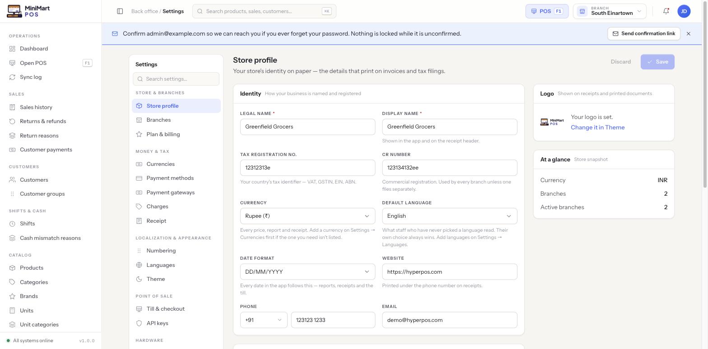Viewport: 708px width, 349px height.
Task: Click the Plan & billing star icon
Action: click(139, 134)
